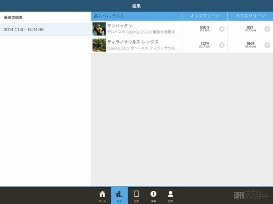Click the マンハッタン test title
273x204 pixels.
point(120,26)
